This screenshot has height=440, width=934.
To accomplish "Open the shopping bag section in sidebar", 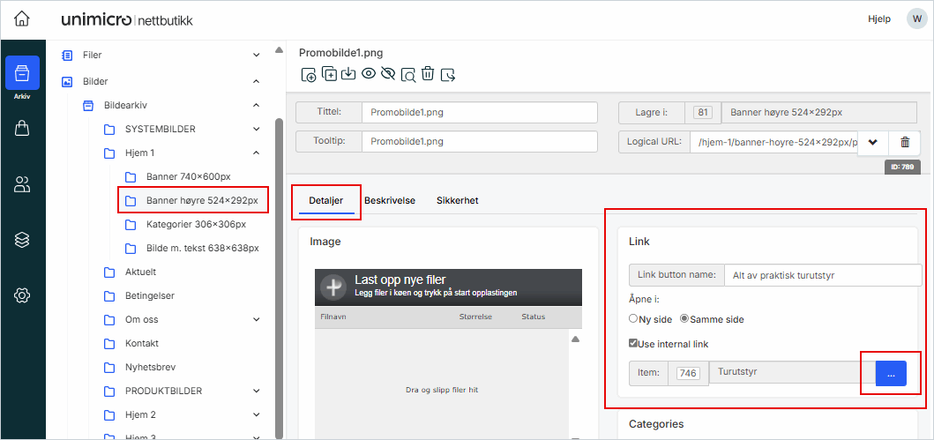I will [22, 129].
